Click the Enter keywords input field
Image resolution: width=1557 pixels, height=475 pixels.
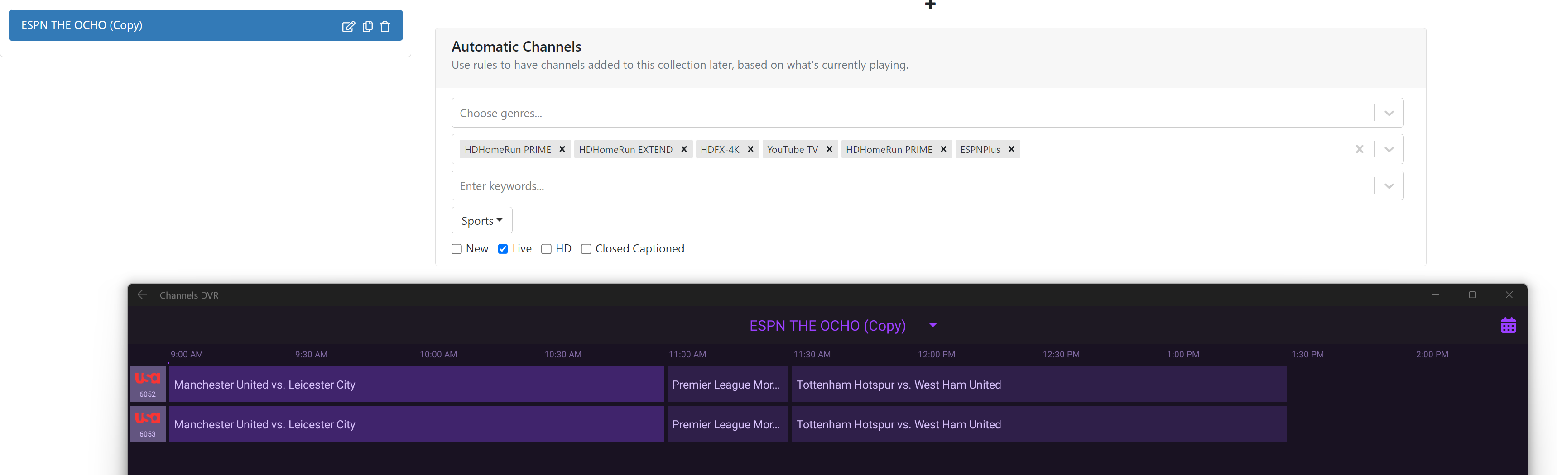(x=907, y=186)
